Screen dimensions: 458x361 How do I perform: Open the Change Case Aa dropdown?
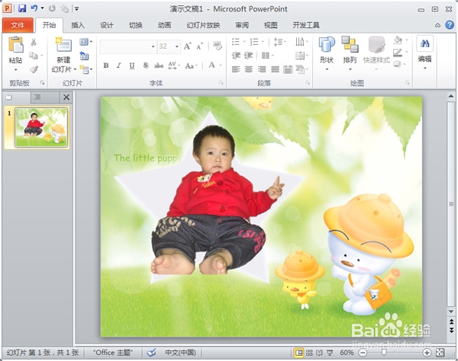[x=191, y=65]
